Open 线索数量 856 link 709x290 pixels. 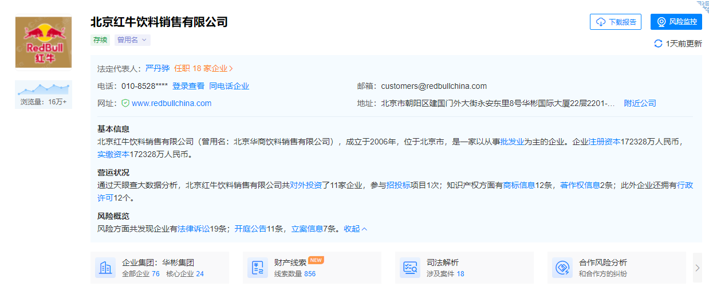(x=295, y=274)
